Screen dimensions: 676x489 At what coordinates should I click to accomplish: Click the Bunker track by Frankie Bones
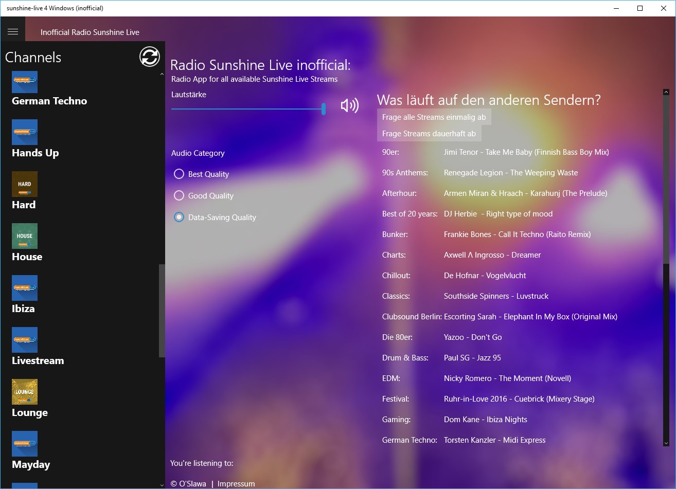click(517, 234)
